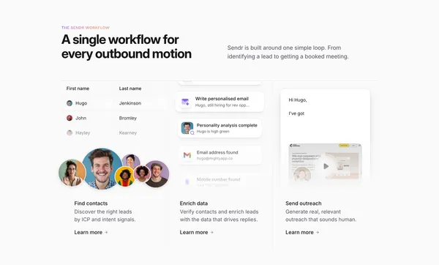439x265 pixels.
Task: Click the arrow next to Send outreach Learn more
Action: (318, 232)
